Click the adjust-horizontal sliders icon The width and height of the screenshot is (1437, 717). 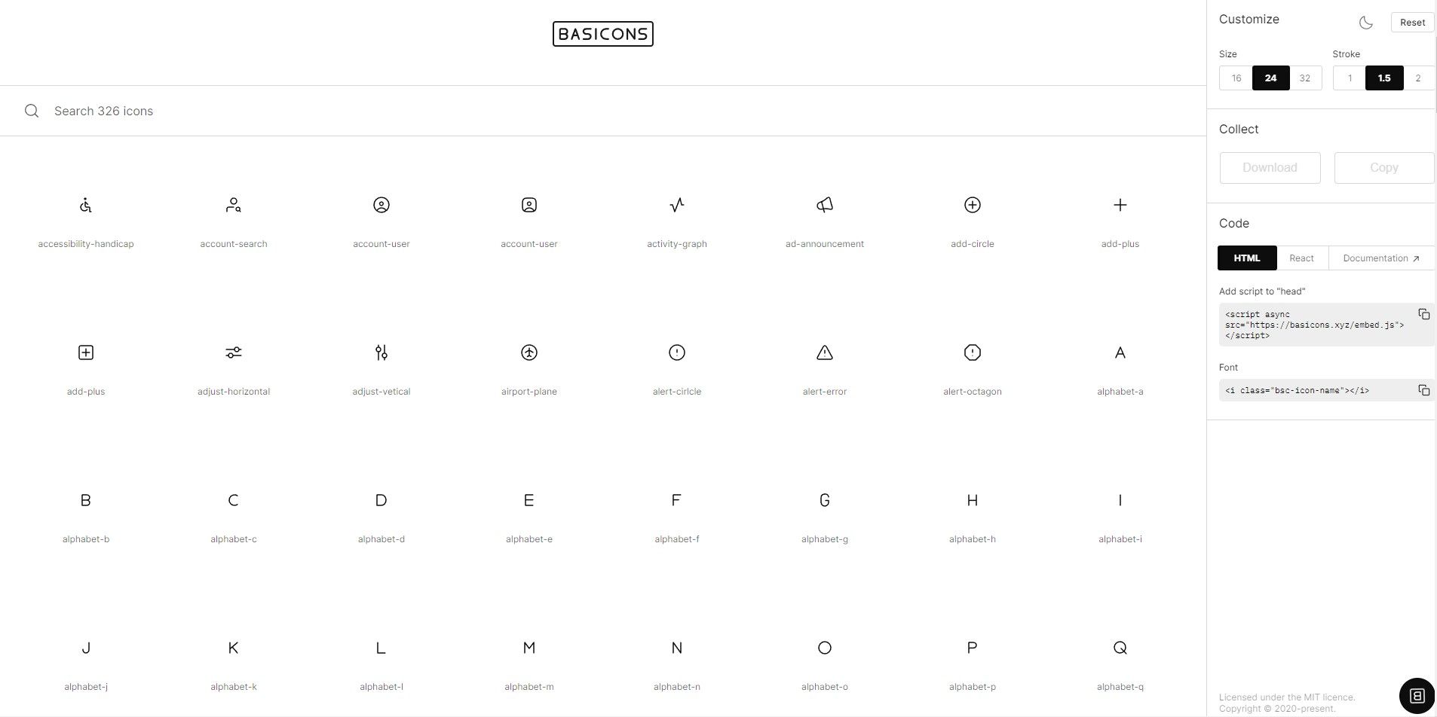coord(234,352)
